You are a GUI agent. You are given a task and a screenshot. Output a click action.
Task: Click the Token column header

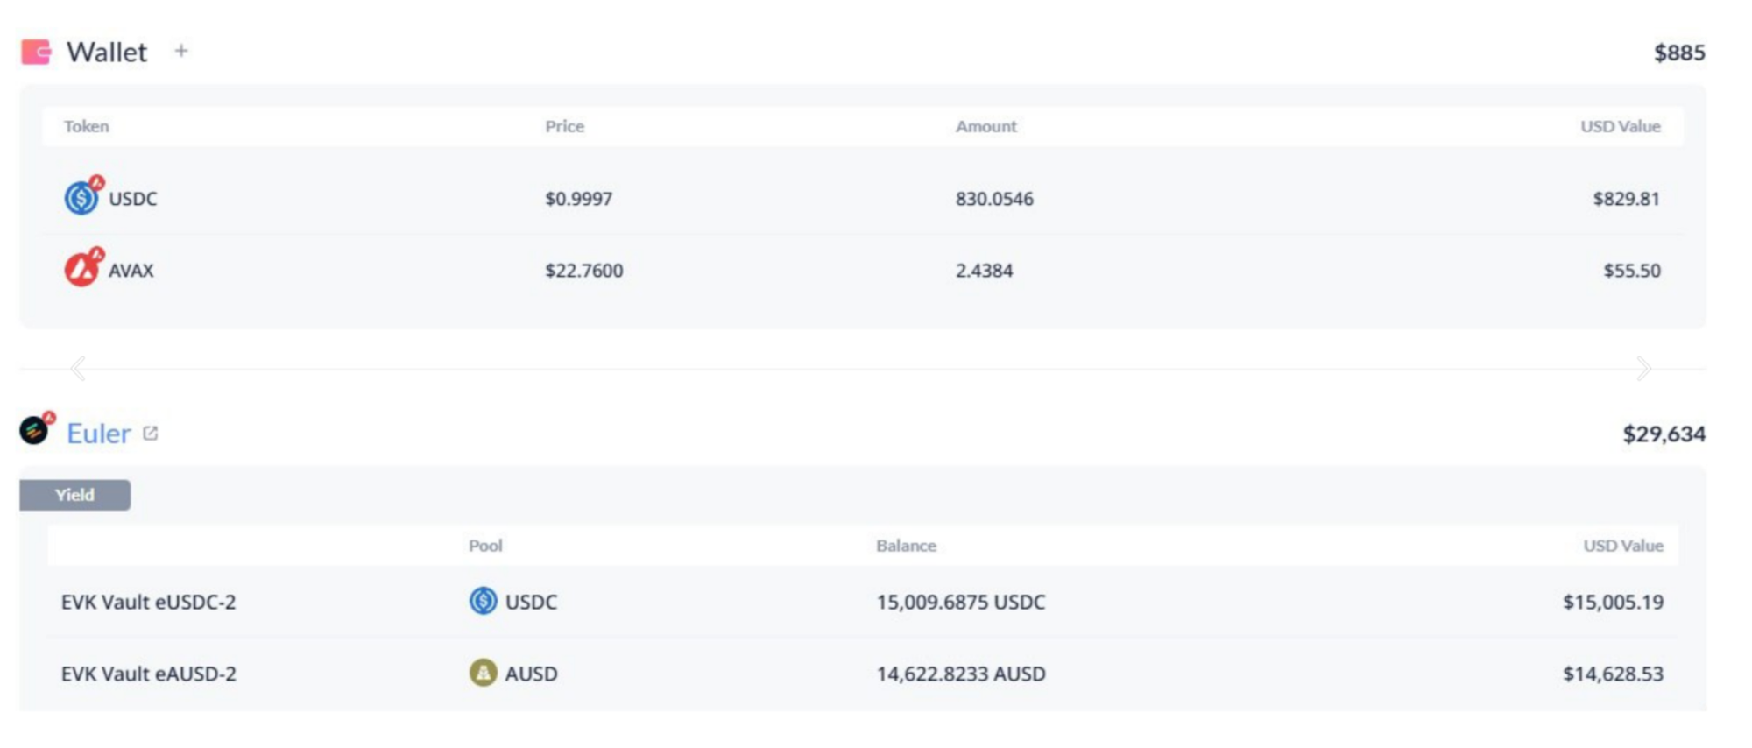click(86, 126)
